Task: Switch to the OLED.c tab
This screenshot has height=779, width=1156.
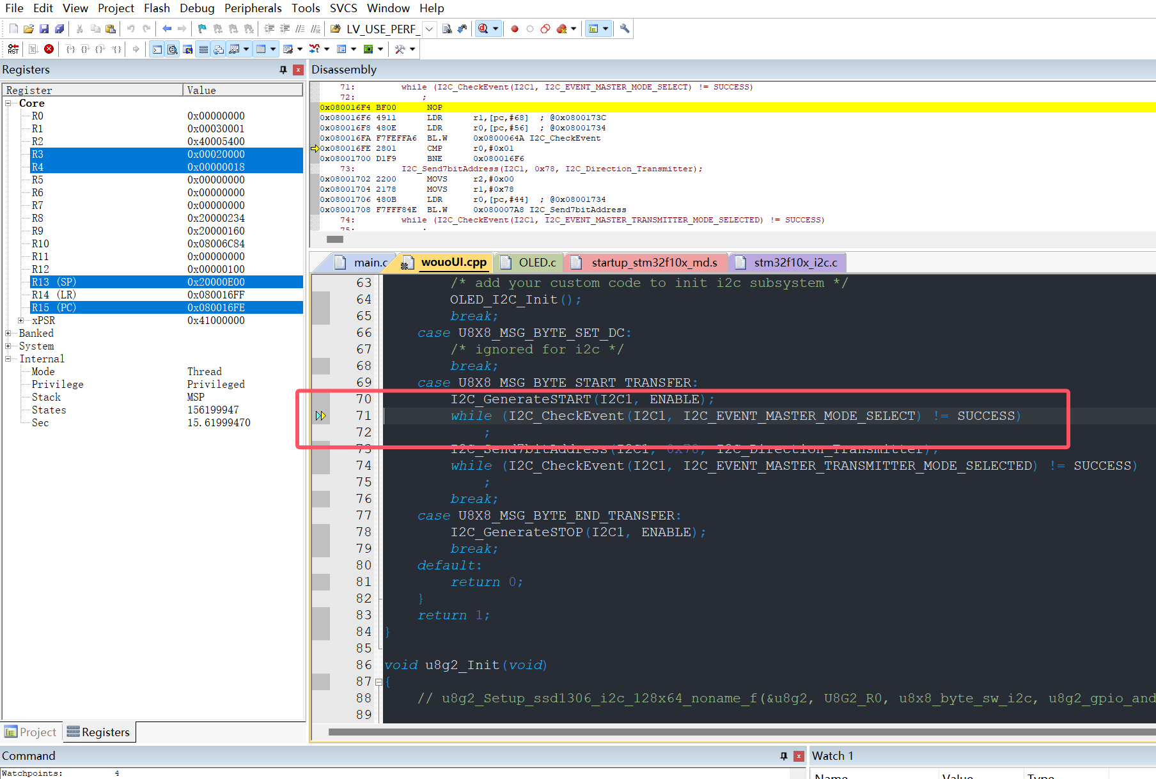Action: click(529, 263)
